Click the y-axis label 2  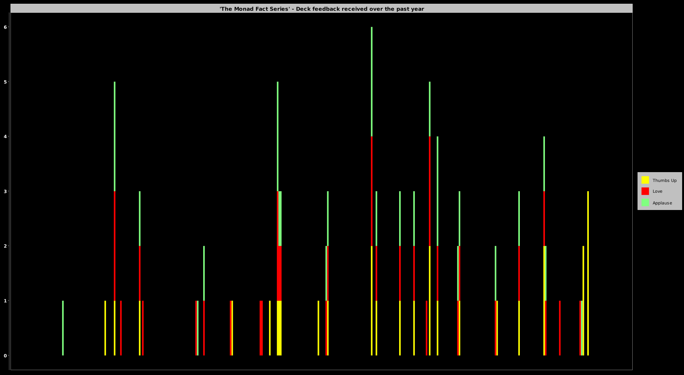[5, 246]
